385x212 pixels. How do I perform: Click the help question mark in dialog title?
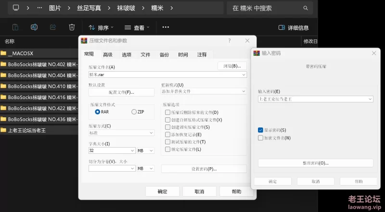(x=230, y=41)
